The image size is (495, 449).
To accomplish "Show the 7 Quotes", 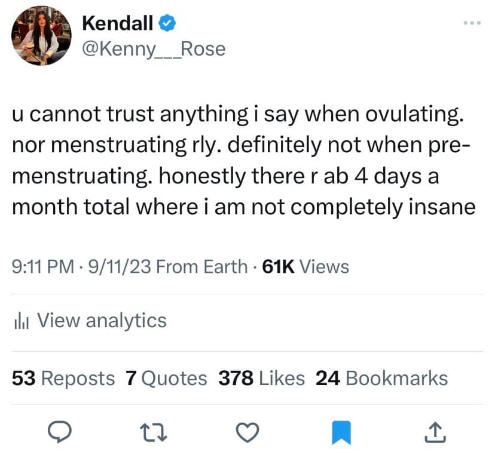I will 166,378.
